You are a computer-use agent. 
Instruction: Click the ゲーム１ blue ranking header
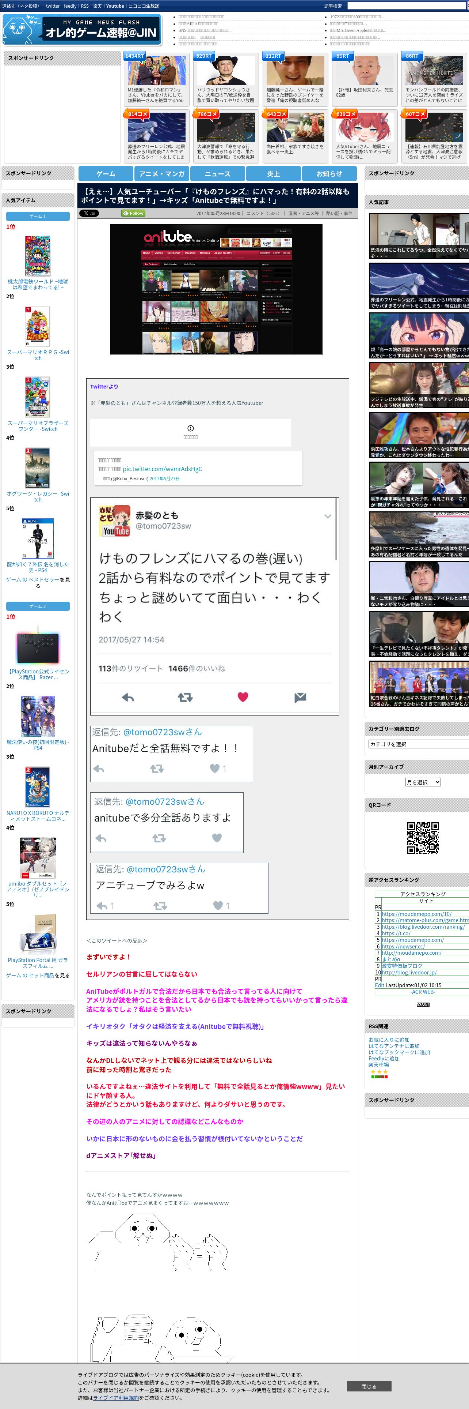click(38, 216)
